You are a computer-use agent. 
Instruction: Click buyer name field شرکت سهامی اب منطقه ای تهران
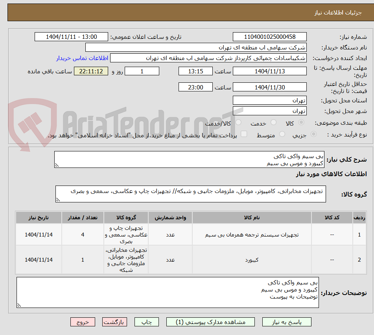tap(196, 47)
